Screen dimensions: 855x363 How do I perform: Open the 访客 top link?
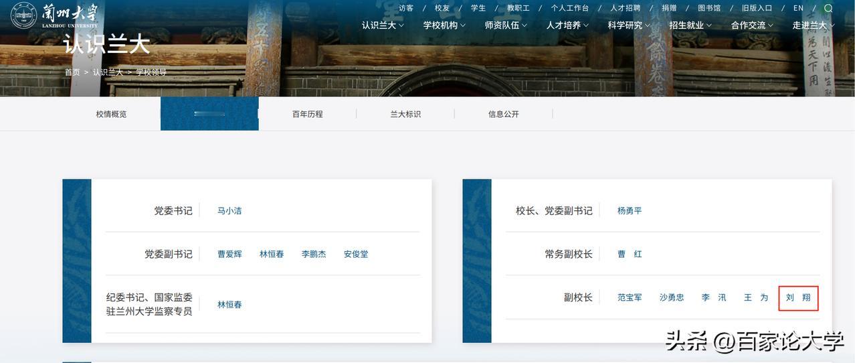406,8
